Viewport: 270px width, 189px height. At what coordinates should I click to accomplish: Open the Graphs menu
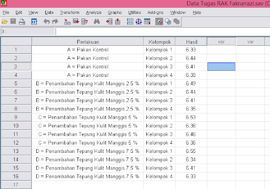[x=115, y=13]
